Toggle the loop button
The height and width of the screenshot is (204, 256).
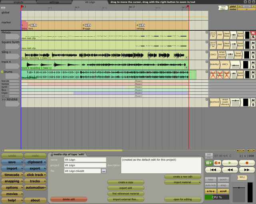211,179
